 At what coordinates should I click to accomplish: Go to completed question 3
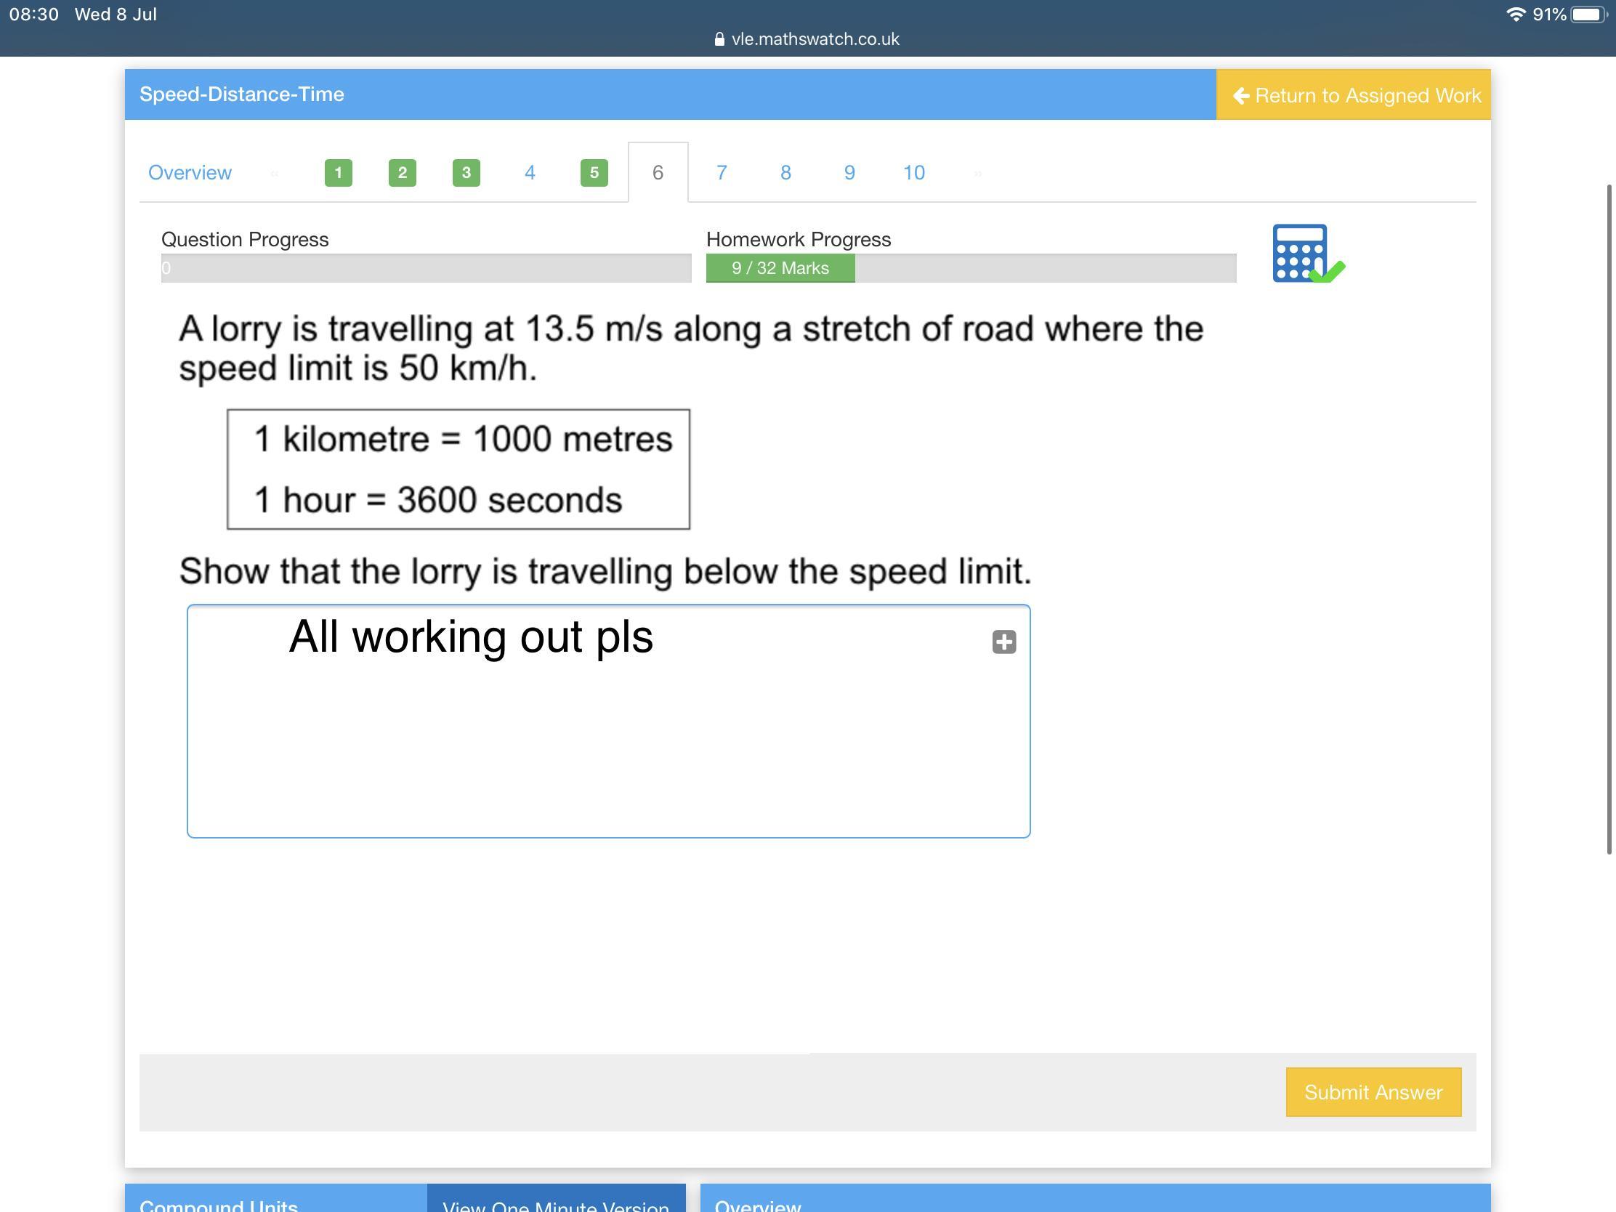point(466,173)
